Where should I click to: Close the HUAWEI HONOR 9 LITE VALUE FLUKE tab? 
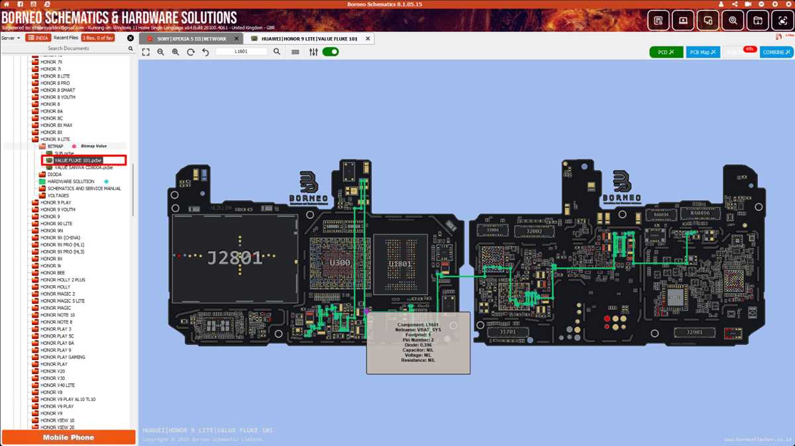pyautogui.click(x=368, y=38)
